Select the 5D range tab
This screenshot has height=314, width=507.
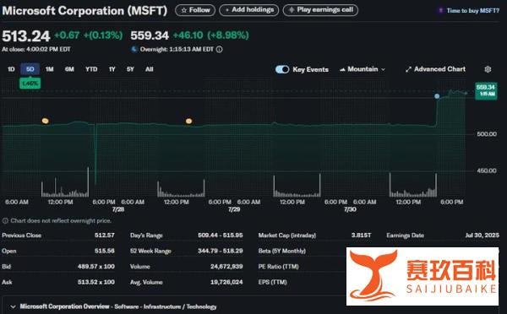pyautogui.click(x=30, y=69)
